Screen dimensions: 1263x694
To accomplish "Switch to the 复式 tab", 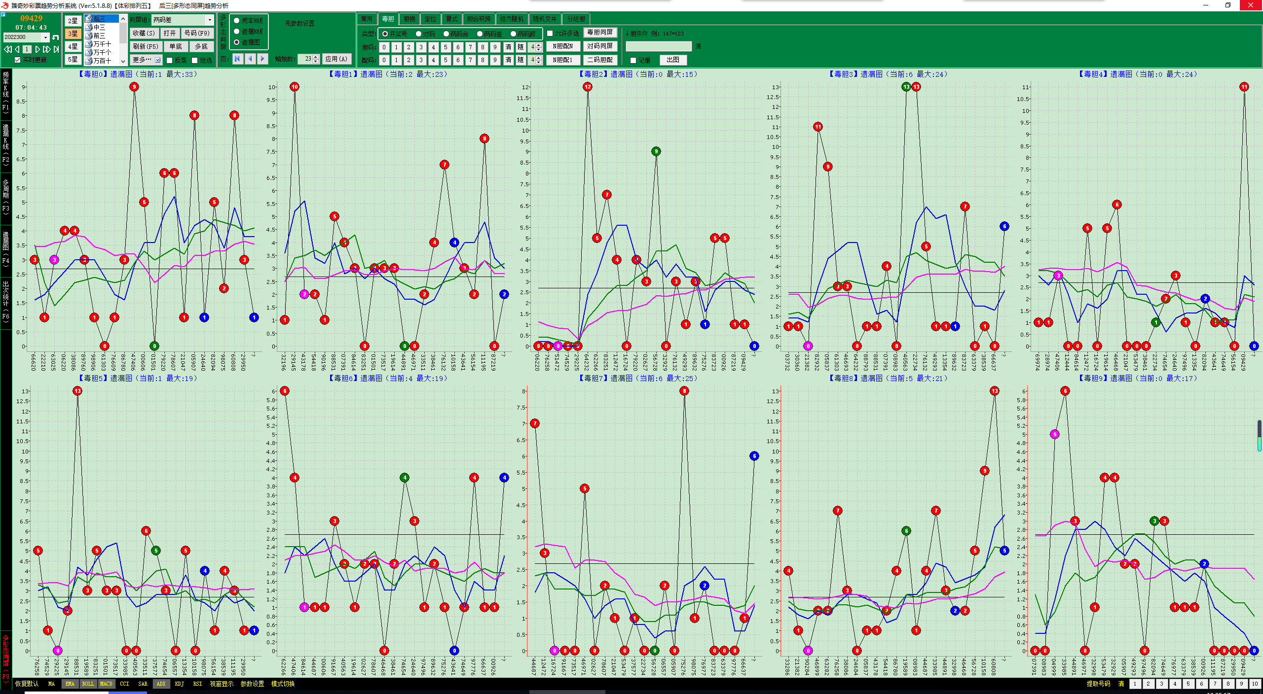I will [x=452, y=19].
